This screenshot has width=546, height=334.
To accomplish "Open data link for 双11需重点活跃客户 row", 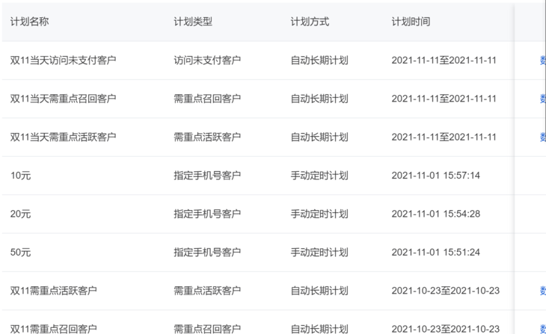I will pyautogui.click(x=543, y=291).
